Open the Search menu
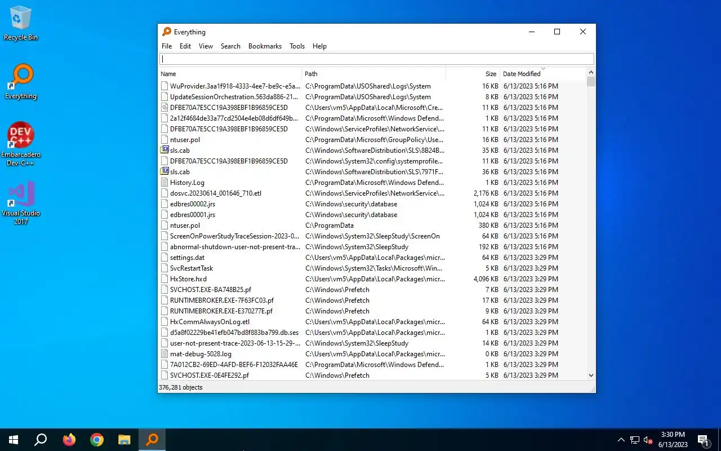This screenshot has height=451, width=721. point(230,46)
